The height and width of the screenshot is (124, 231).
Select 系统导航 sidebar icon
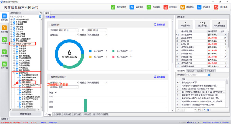coord(4,16)
